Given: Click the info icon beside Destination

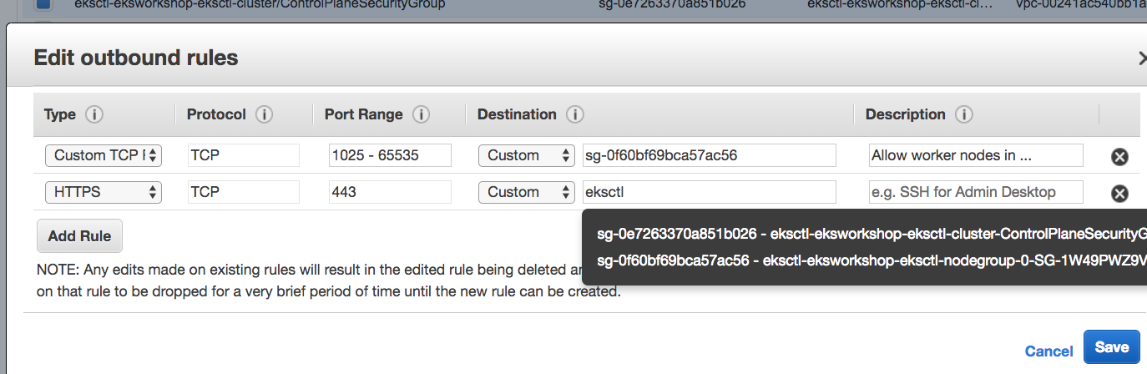Looking at the screenshot, I should pos(574,114).
